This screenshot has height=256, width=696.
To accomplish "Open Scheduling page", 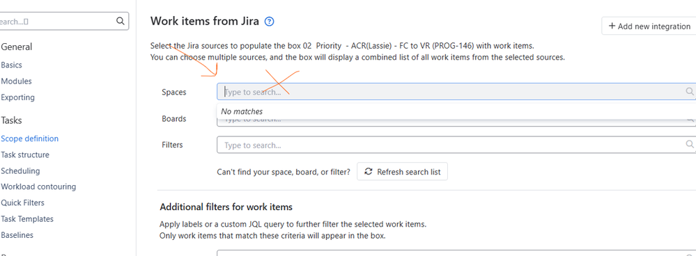I will [20, 171].
